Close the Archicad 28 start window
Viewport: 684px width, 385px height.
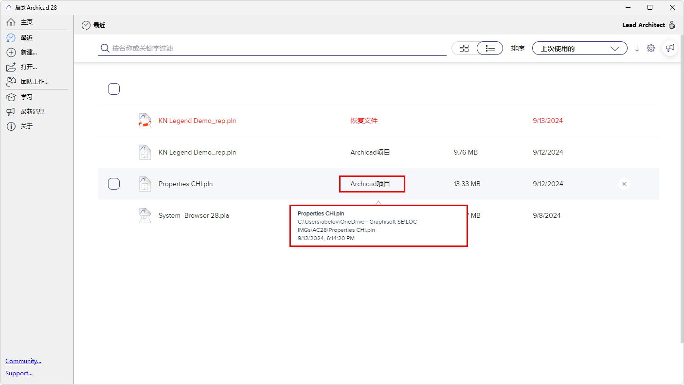tap(672, 7)
